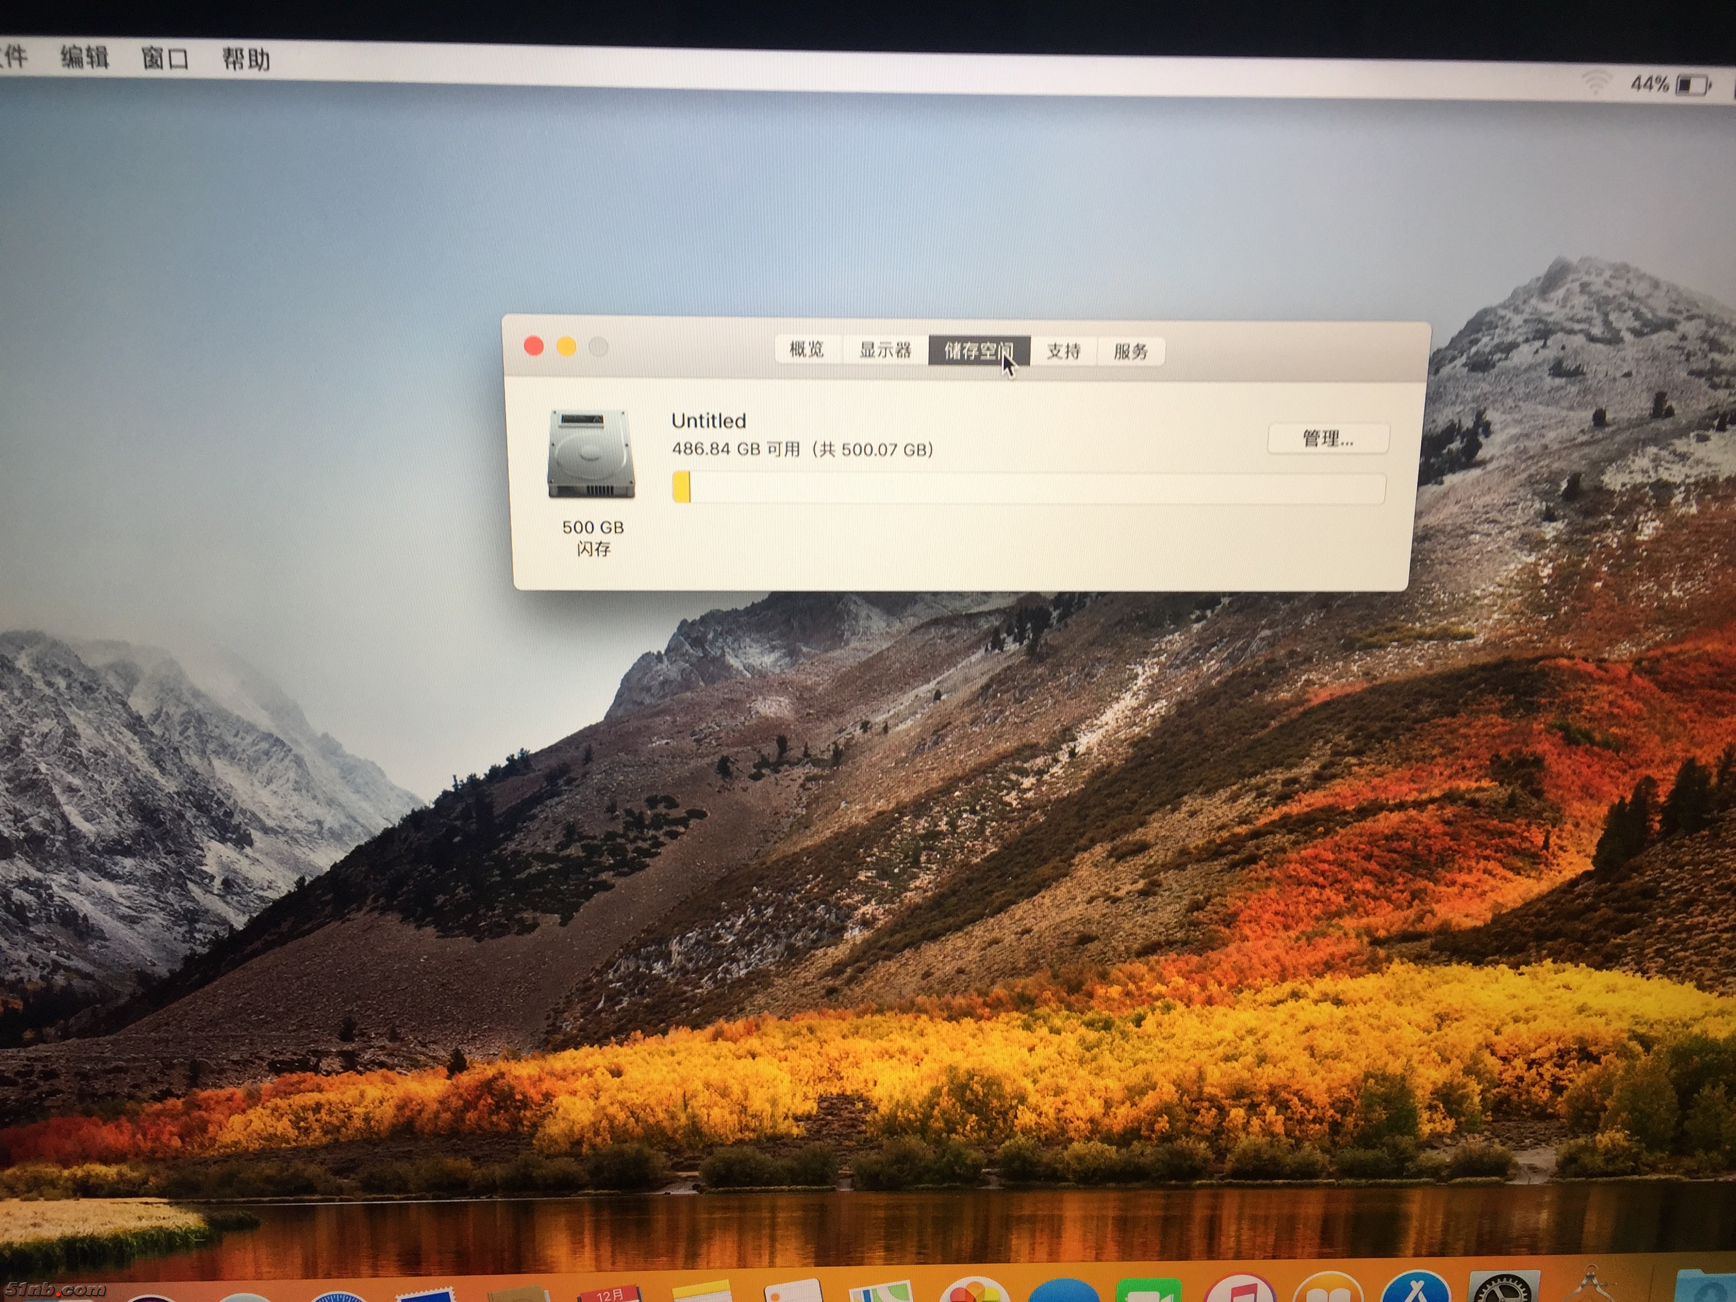This screenshot has width=1736, height=1302.
Task: Click the Wi-Fi status icon
Action: click(1596, 81)
